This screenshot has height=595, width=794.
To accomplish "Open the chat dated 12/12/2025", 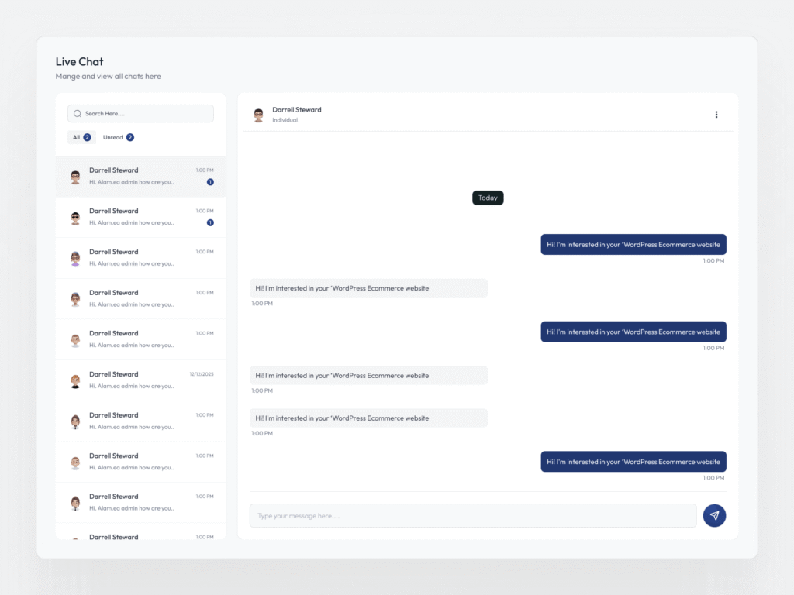I will 140,380.
